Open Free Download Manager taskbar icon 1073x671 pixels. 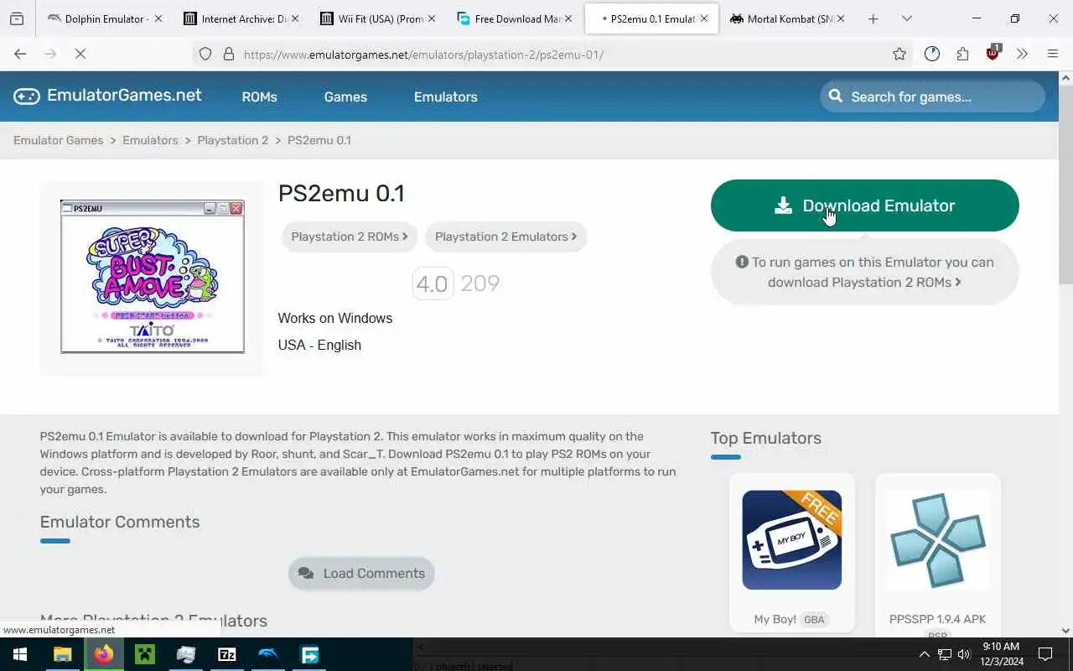[309, 654]
